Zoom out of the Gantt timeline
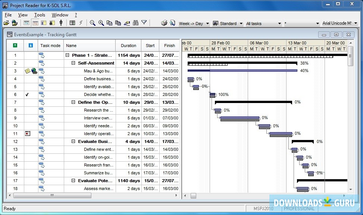Viewport: 363px width, 215px height. tap(92, 22)
